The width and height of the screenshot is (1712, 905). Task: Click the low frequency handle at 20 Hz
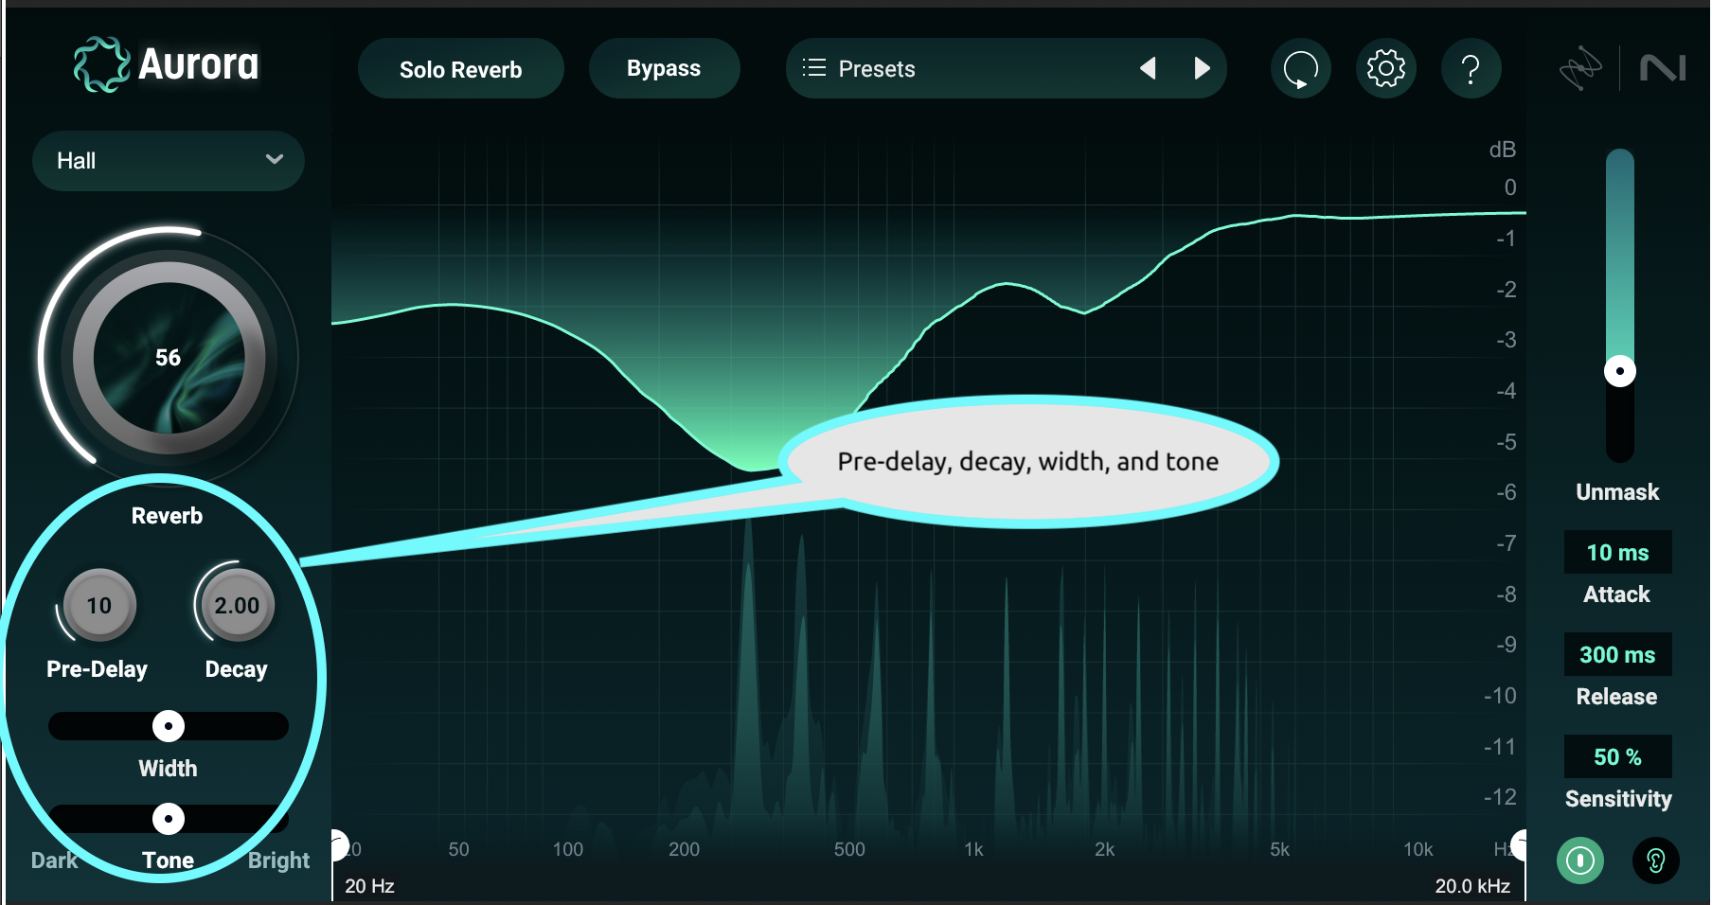338,844
